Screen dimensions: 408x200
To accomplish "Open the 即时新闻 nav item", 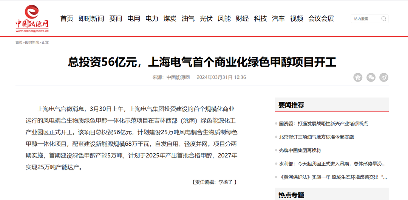I will coord(91,18).
